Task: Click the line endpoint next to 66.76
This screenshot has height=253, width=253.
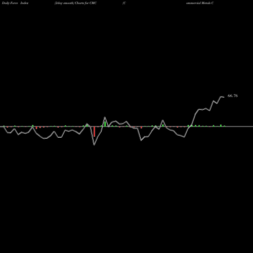Action: point(224,97)
